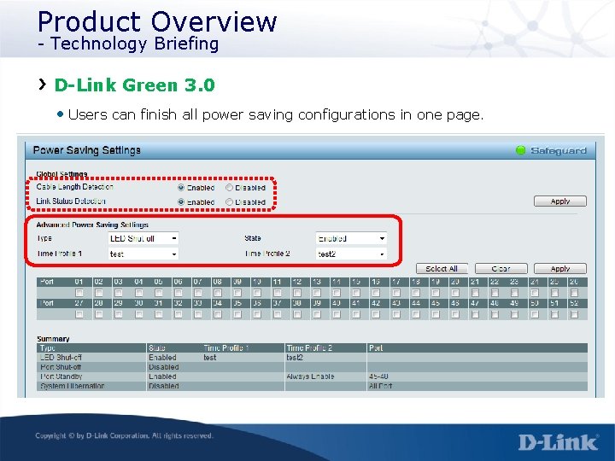Screen dimensions: 615x461
Task: Apply the Advanced Power Saving Settings
Action: coord(560,269)
